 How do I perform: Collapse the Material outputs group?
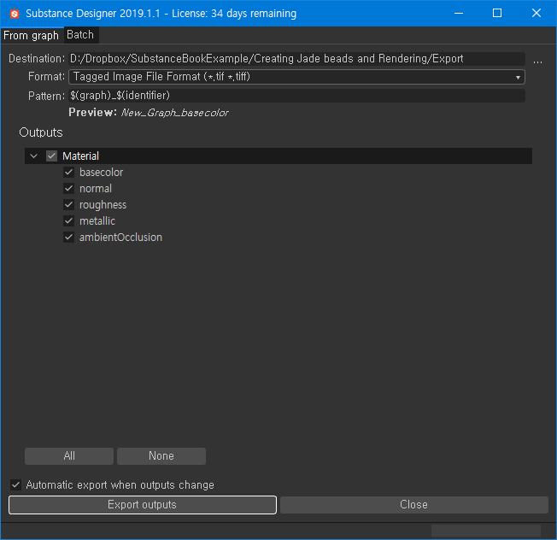[34, 156]
